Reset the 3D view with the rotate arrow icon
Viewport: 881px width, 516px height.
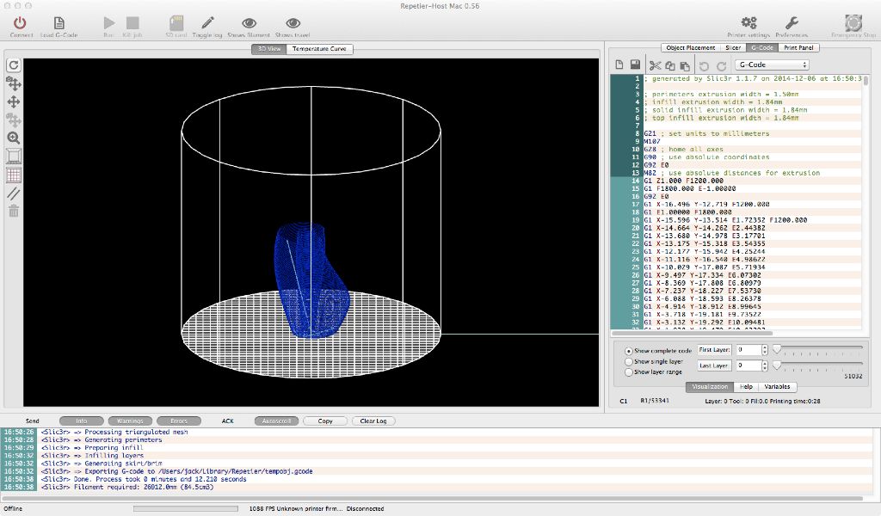coord(14,65)
